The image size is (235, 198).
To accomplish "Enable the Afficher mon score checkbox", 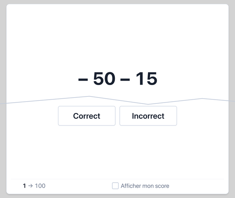I will click(115, 186).
